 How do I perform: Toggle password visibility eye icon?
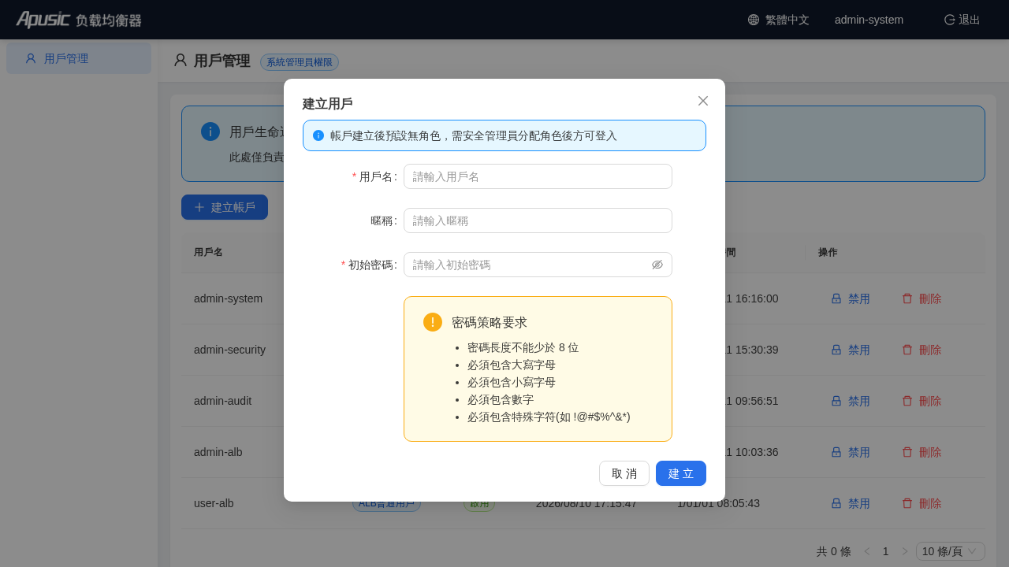pyautogui.click(x=657, y=265)
